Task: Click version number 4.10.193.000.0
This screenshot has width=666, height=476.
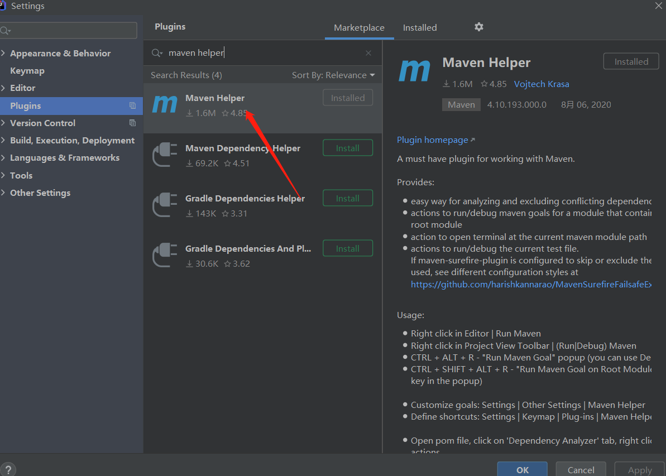Action: click(517, 104)
